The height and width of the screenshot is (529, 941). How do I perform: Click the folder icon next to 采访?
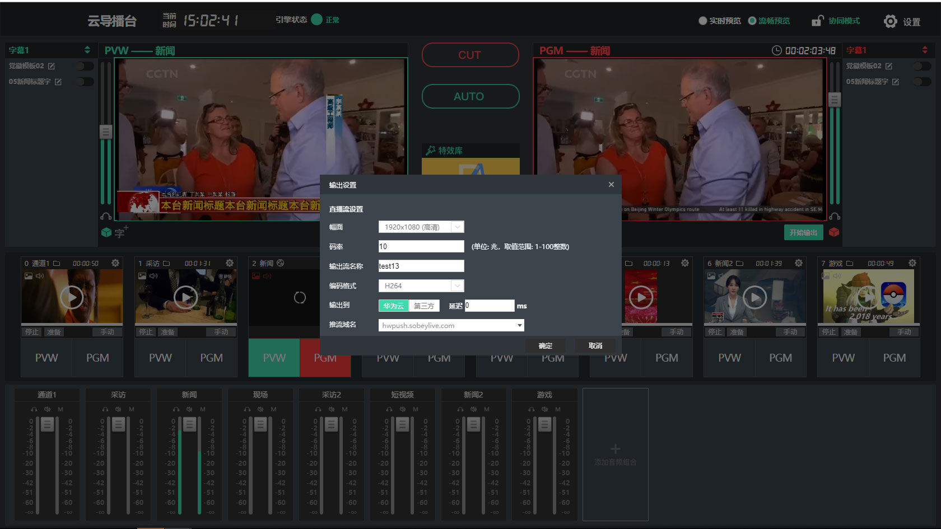tap(166, 263)
